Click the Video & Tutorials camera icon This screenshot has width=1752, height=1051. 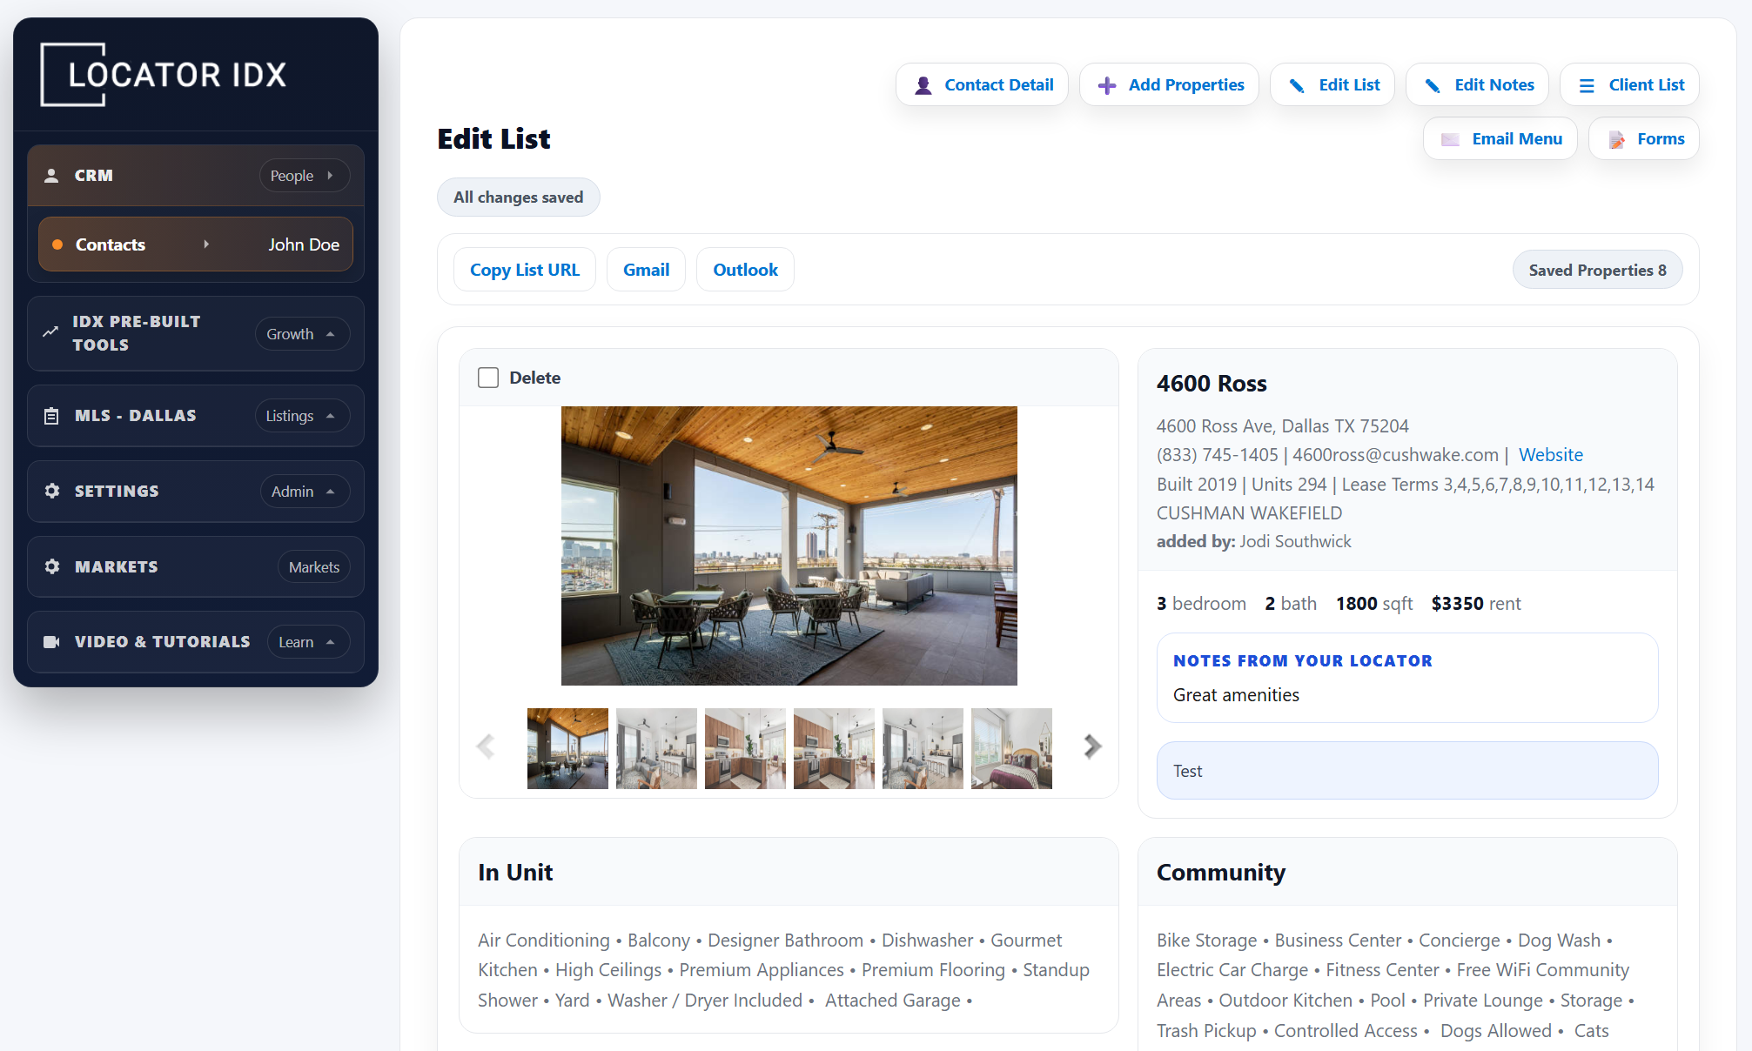[51, 642]
